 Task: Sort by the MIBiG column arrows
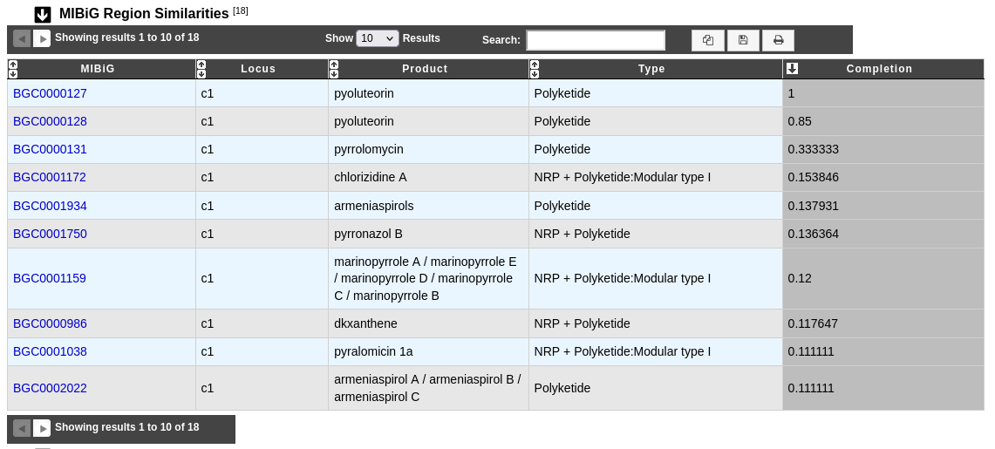[x=13, y=69]
